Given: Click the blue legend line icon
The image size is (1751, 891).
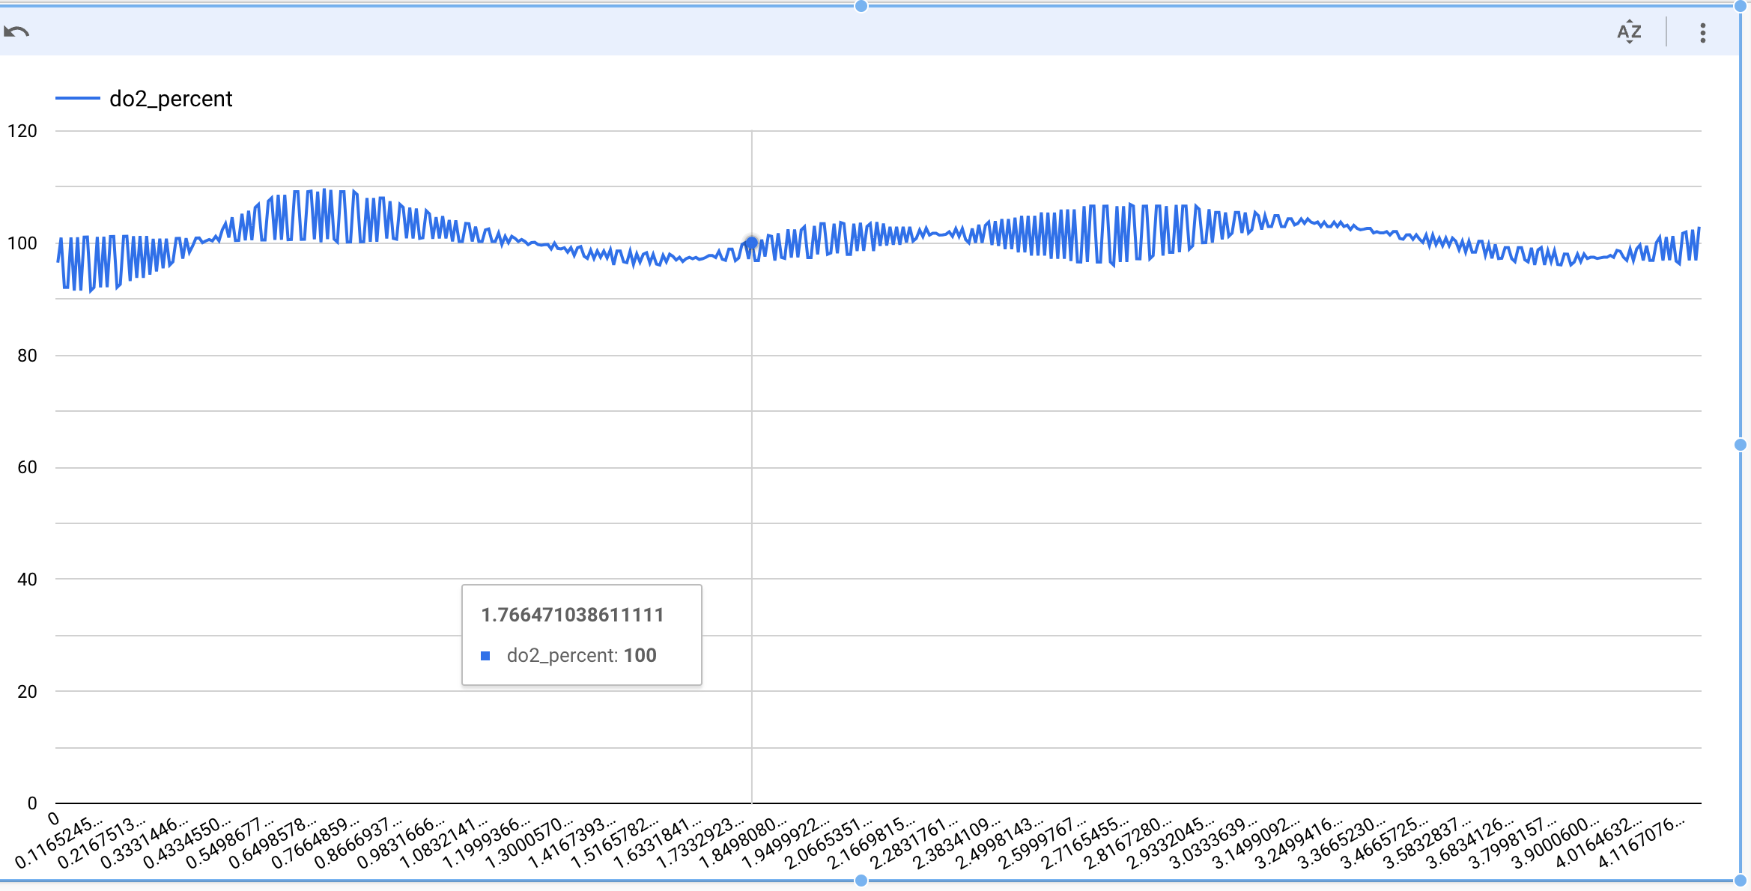Looking at the screenshot, I should [x=79, y=98].
